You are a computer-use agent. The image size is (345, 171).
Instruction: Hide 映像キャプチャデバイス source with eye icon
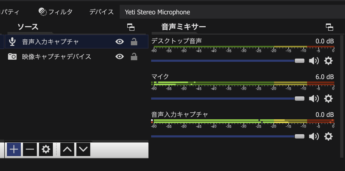119,56
